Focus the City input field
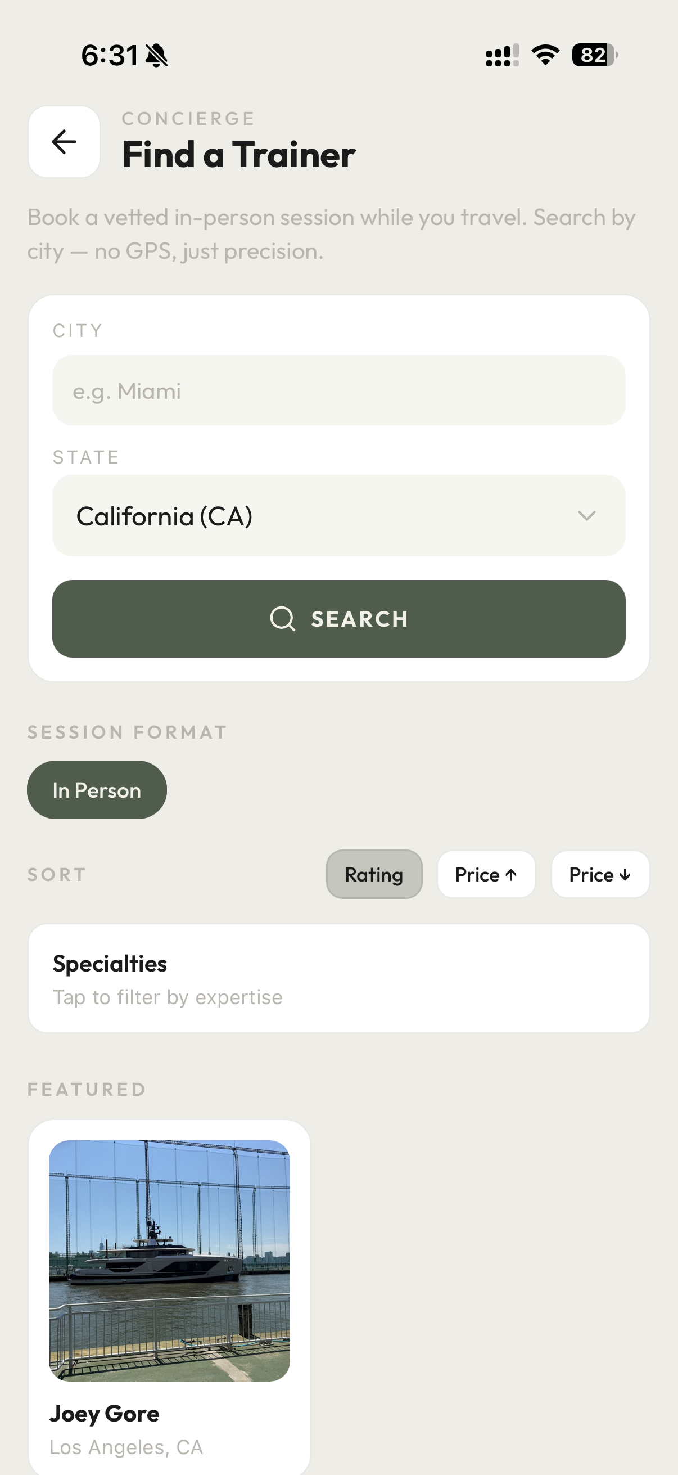Screen dimensions: 678x1475 coord(338,390)
